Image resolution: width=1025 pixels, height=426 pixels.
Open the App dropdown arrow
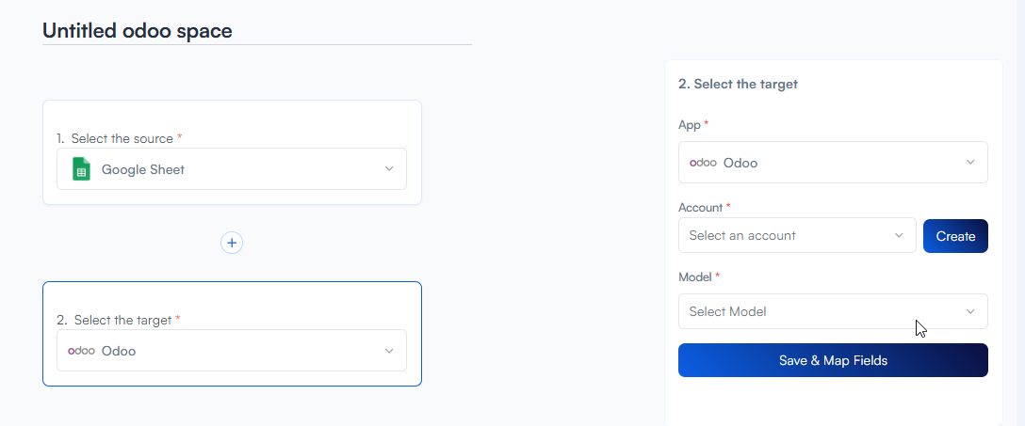pos(970,163)
